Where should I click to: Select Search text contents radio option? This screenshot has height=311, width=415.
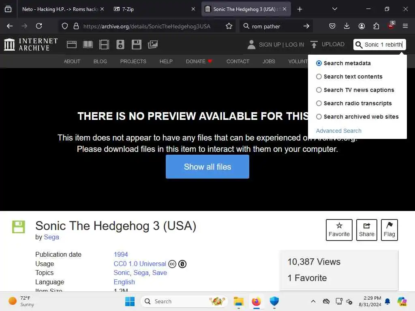319,77
